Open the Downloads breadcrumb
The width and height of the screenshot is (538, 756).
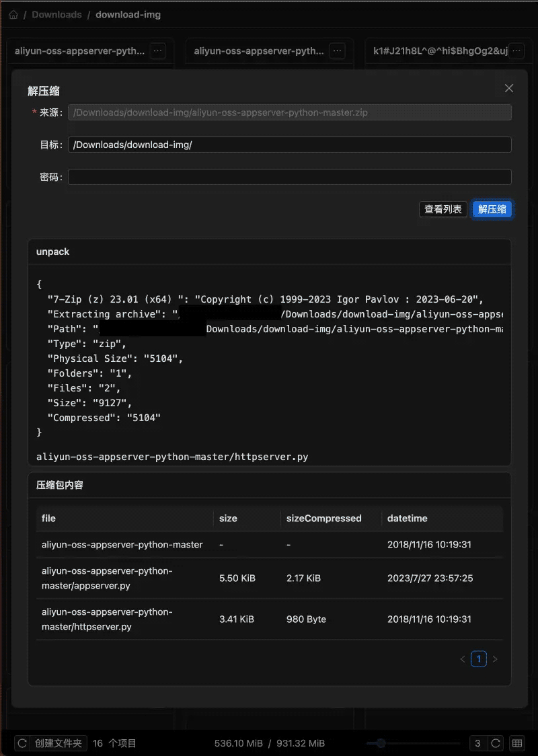tap(56, 15)
